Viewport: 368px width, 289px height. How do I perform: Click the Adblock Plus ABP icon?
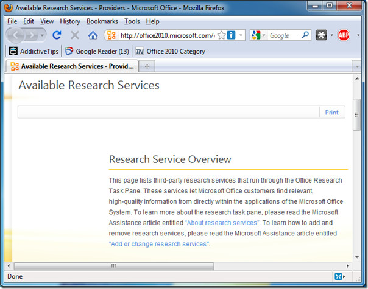(x=344, y=35)
